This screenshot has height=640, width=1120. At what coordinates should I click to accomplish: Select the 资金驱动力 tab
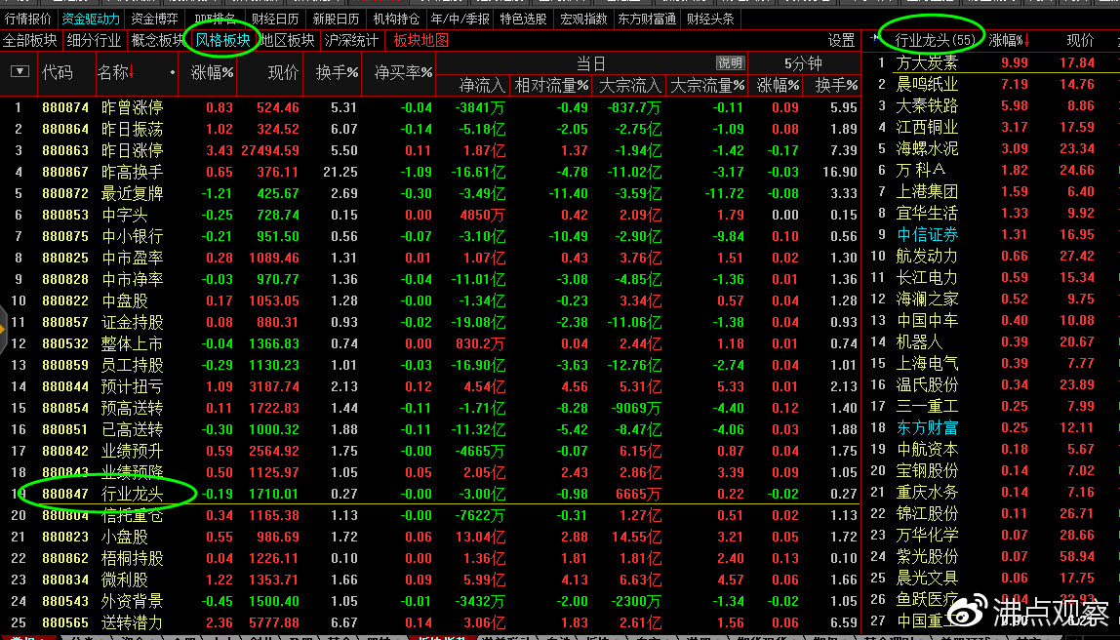(x=90, y=19)
